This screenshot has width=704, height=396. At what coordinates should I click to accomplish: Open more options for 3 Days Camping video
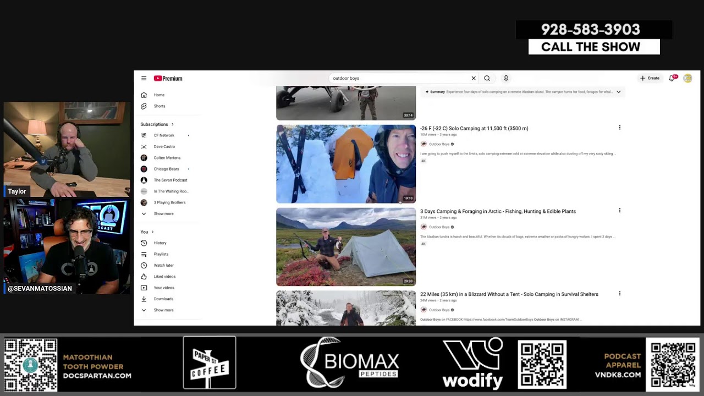(619, 211)
